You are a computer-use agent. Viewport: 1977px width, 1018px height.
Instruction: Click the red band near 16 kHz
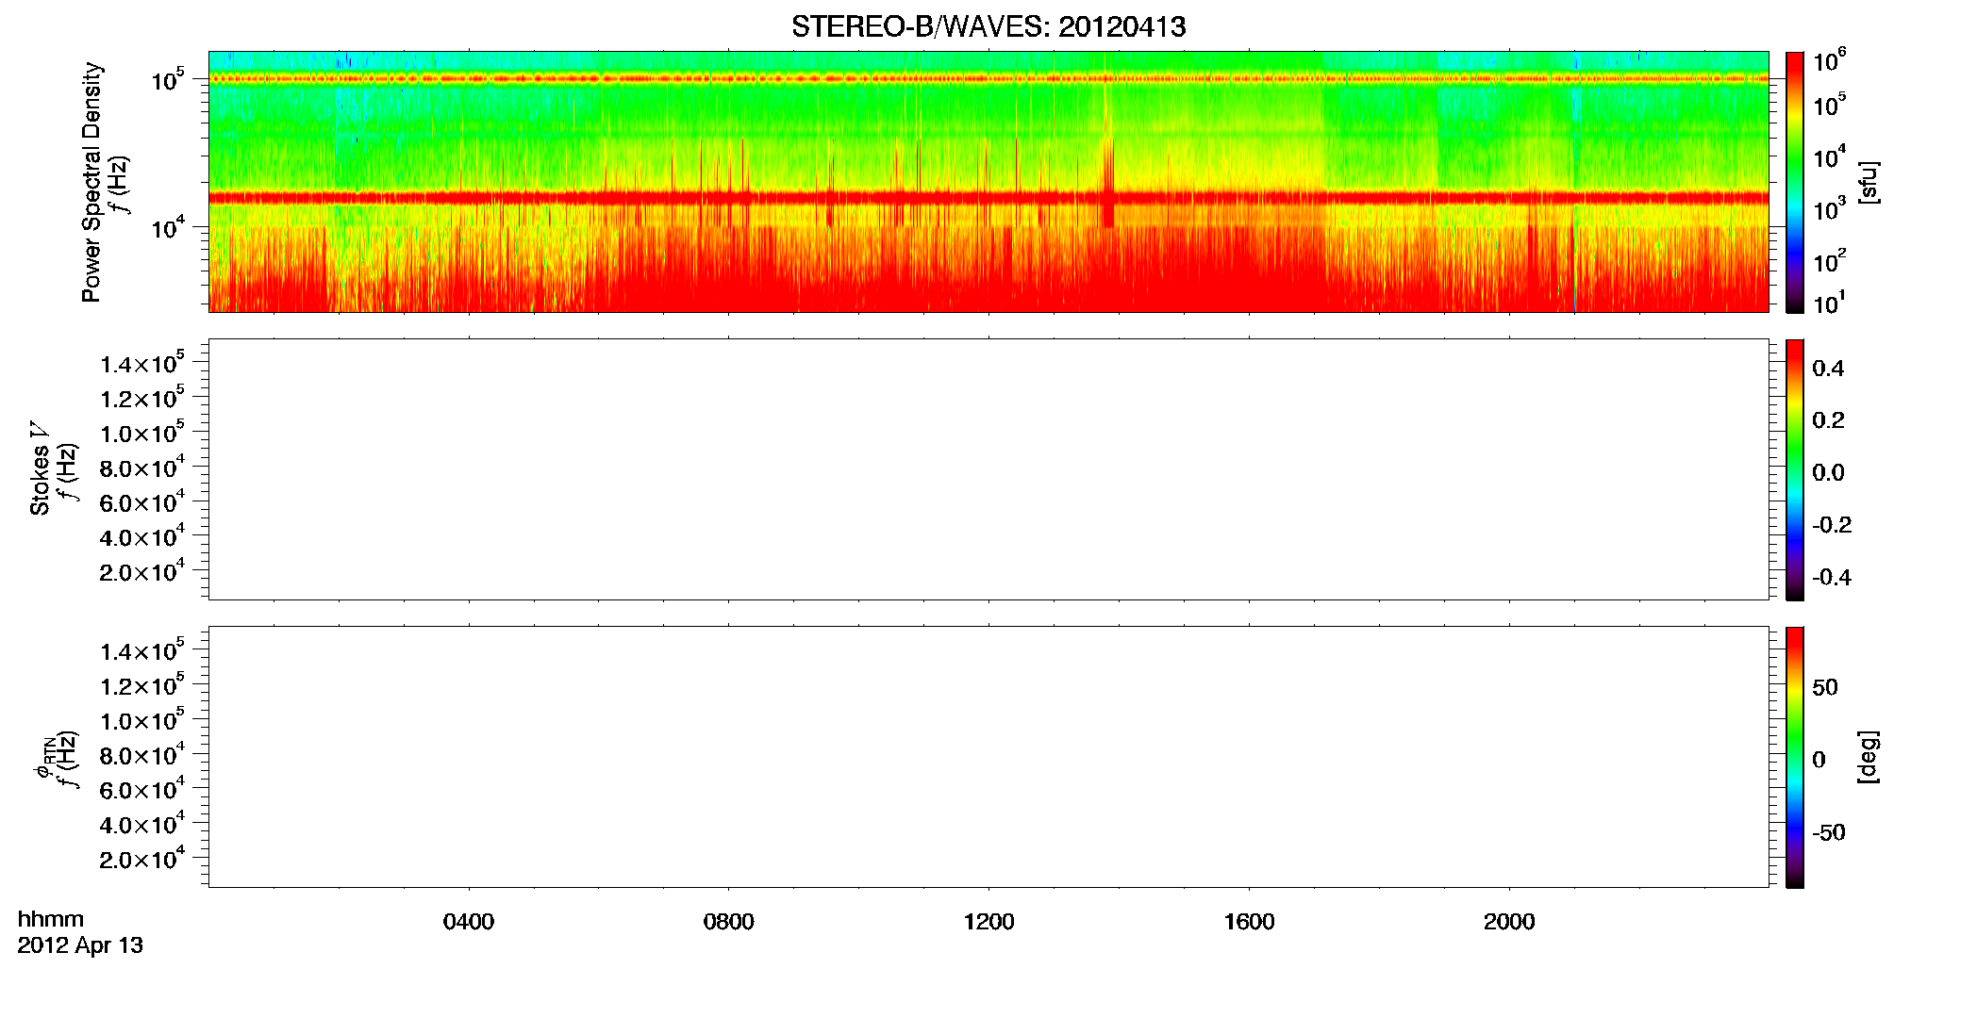pyautogui.click(x=988, y=198)
